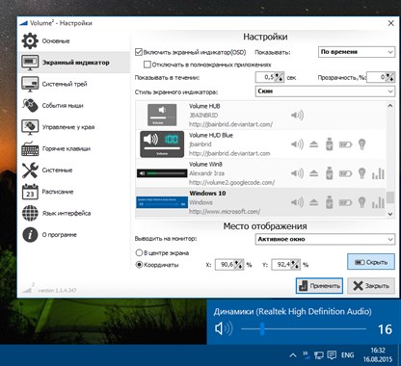401x366 pixels.
Task: Click eject icon in Windows 10 row
Action: (x=313, y=202)
